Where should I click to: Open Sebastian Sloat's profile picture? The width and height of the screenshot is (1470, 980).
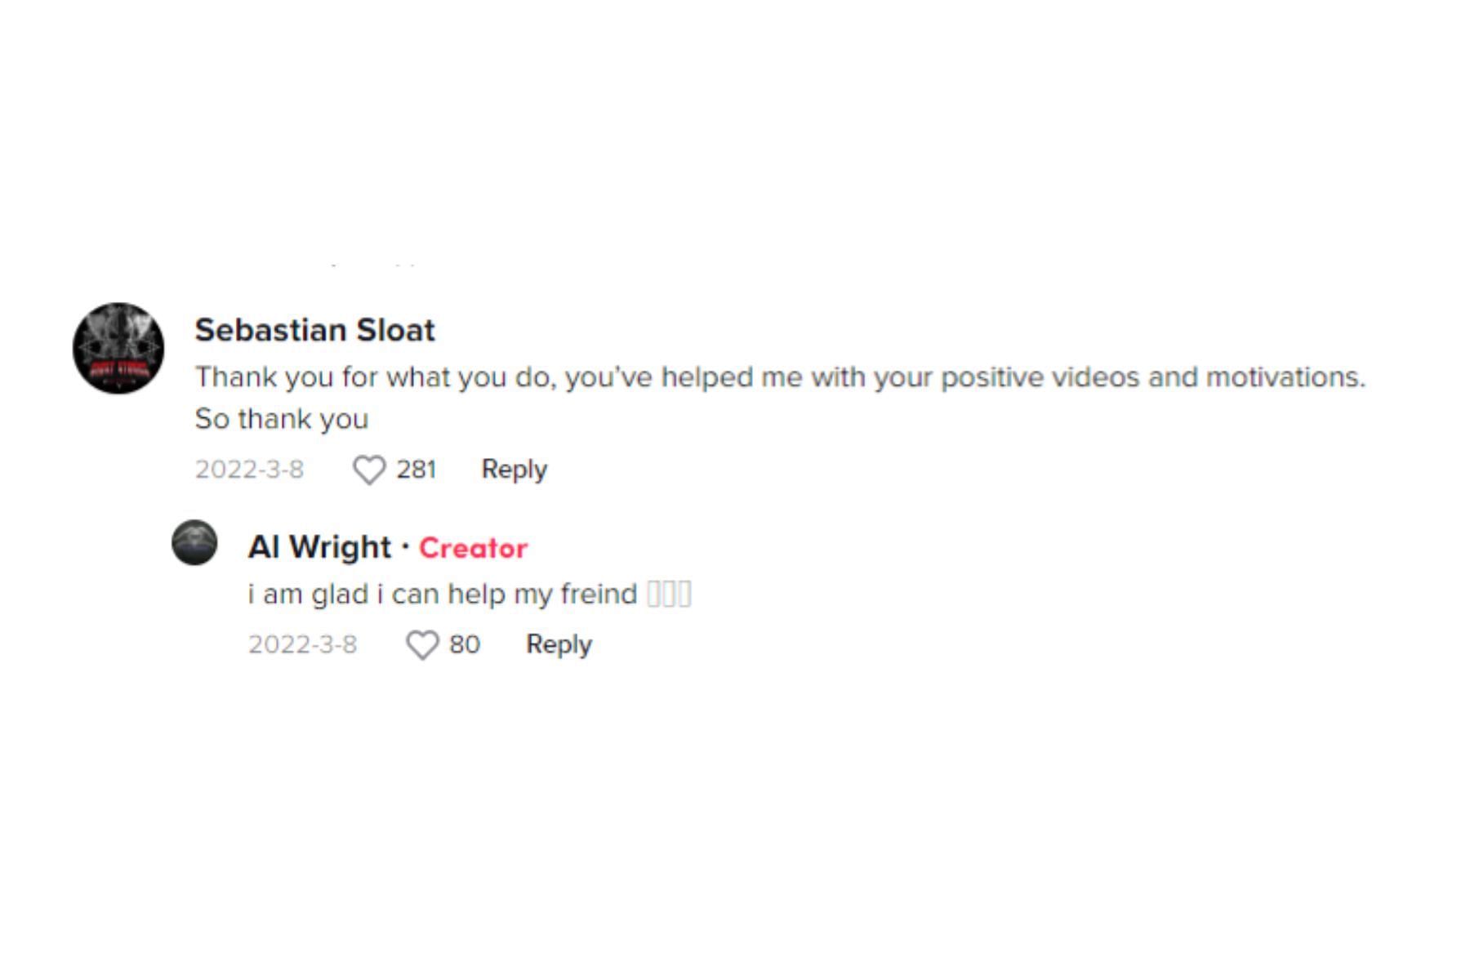pyautogui.click(x=118, y=349)
